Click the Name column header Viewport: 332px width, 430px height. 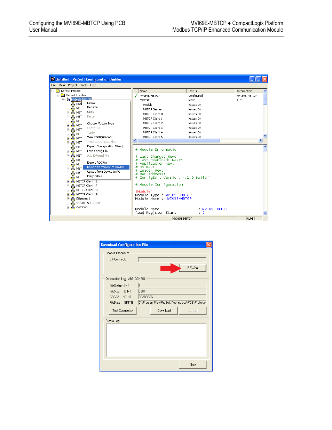click(x=163, y=91)
